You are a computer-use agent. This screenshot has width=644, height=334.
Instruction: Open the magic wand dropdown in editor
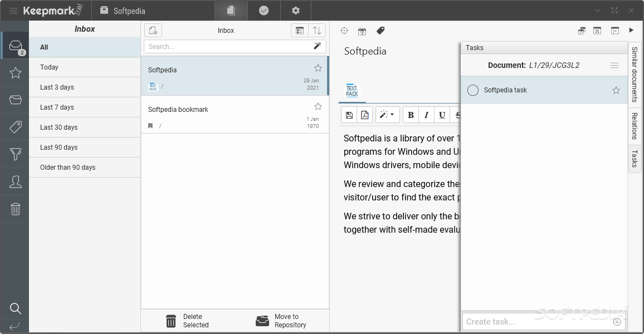click(x=387, y=115)
